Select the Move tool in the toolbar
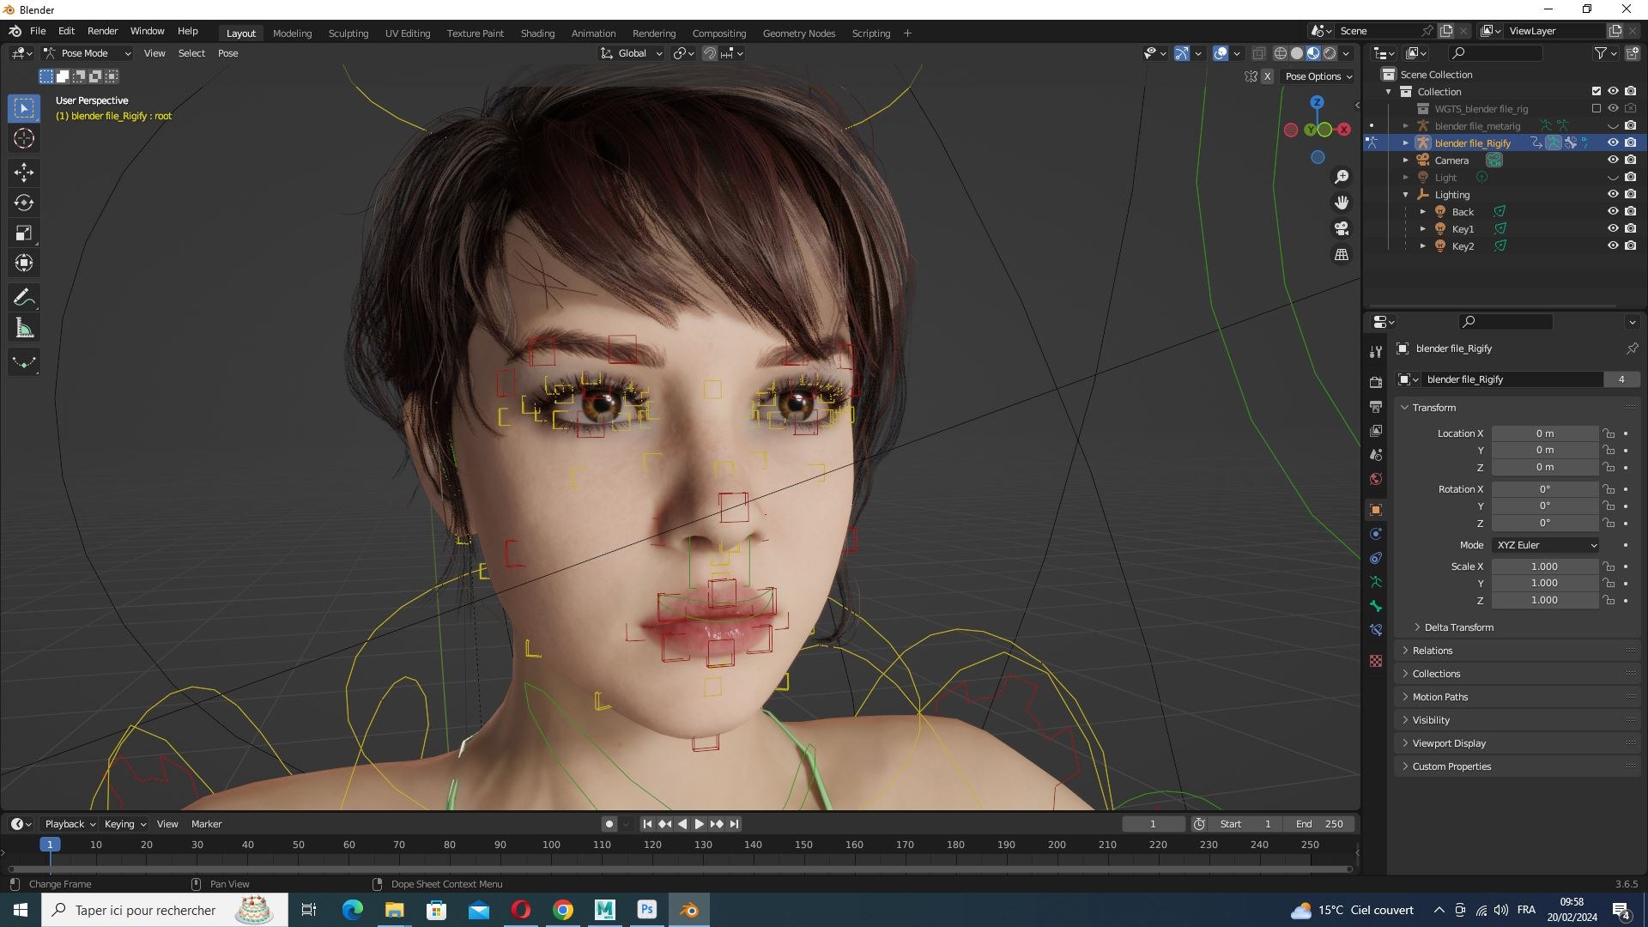 (24, 173)
